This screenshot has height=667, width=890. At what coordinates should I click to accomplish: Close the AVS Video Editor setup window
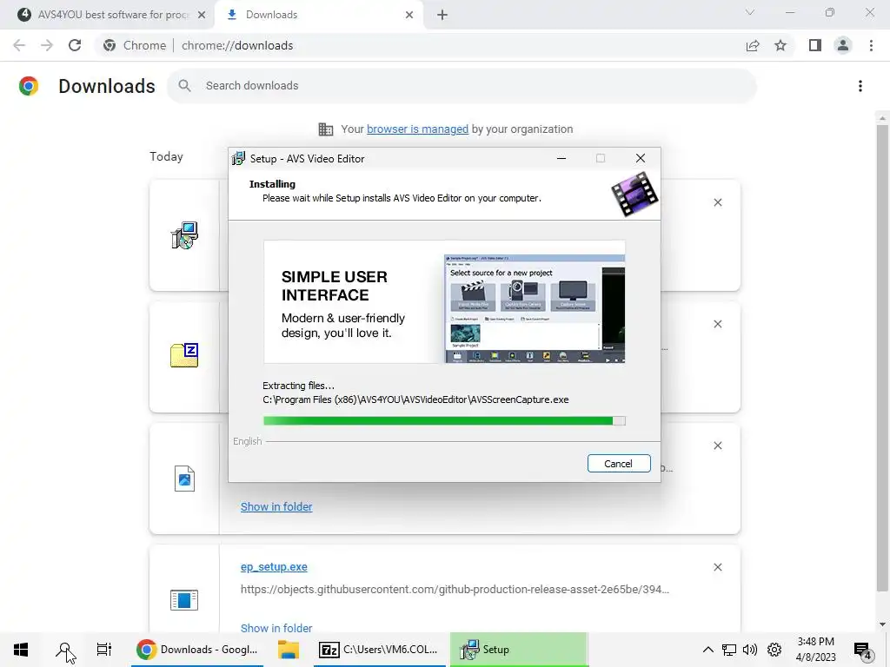tap(641, 158)
